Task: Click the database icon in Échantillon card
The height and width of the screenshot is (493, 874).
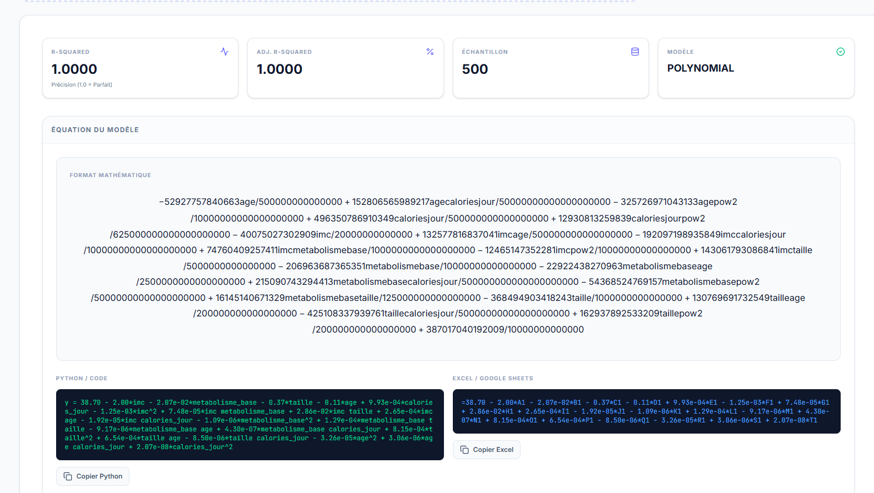Action: click(635, 52)
